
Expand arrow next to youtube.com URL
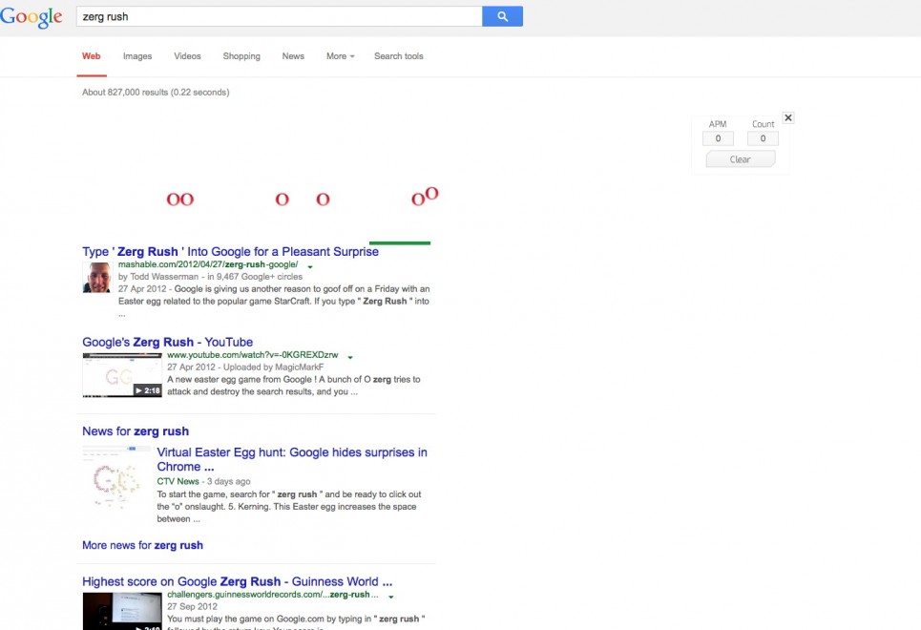350,357
